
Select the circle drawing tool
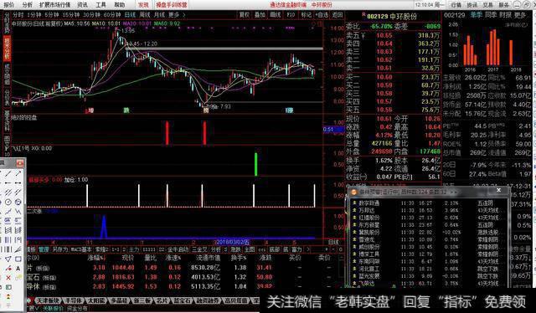(8, 202)
